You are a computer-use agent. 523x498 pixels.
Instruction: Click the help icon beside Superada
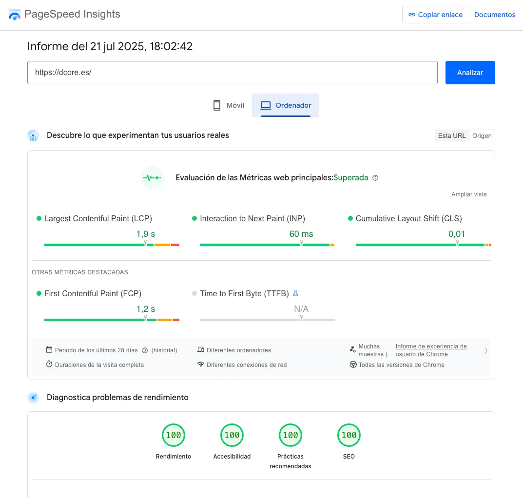[375, 178]
